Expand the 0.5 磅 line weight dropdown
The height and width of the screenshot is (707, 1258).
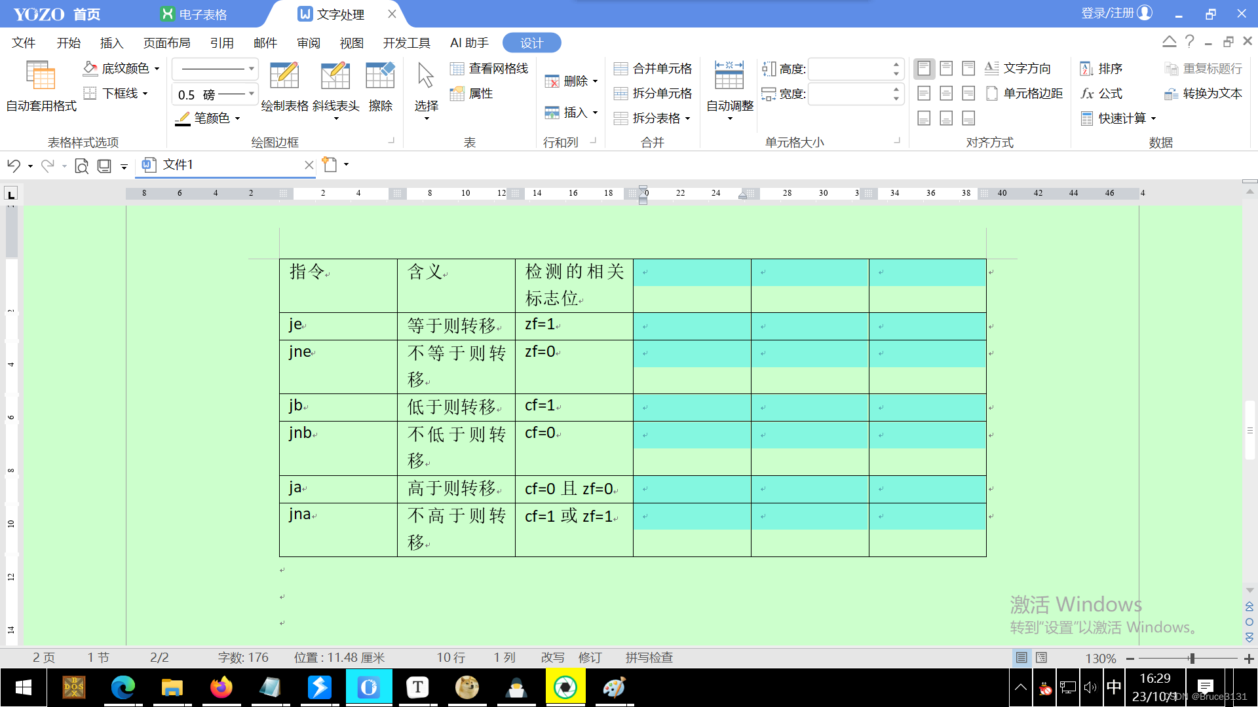point(251,94)
